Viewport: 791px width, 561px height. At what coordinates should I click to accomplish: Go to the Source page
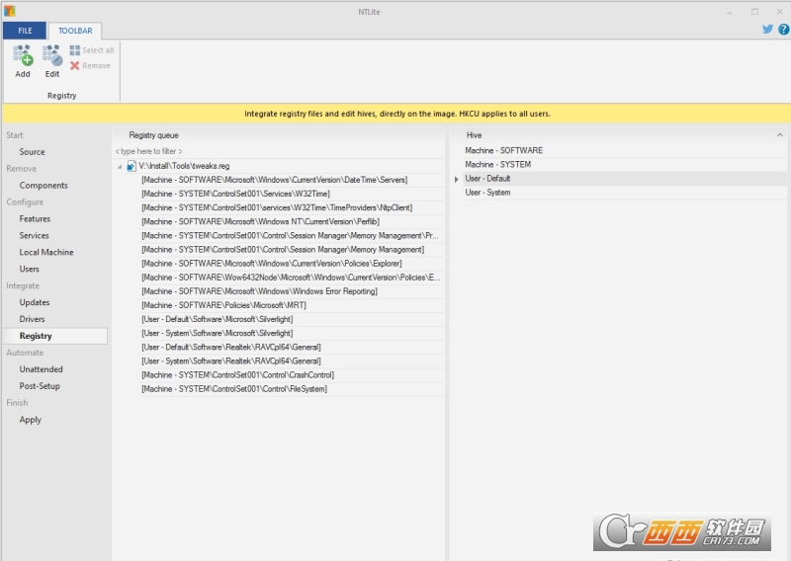tap(32, 152)
